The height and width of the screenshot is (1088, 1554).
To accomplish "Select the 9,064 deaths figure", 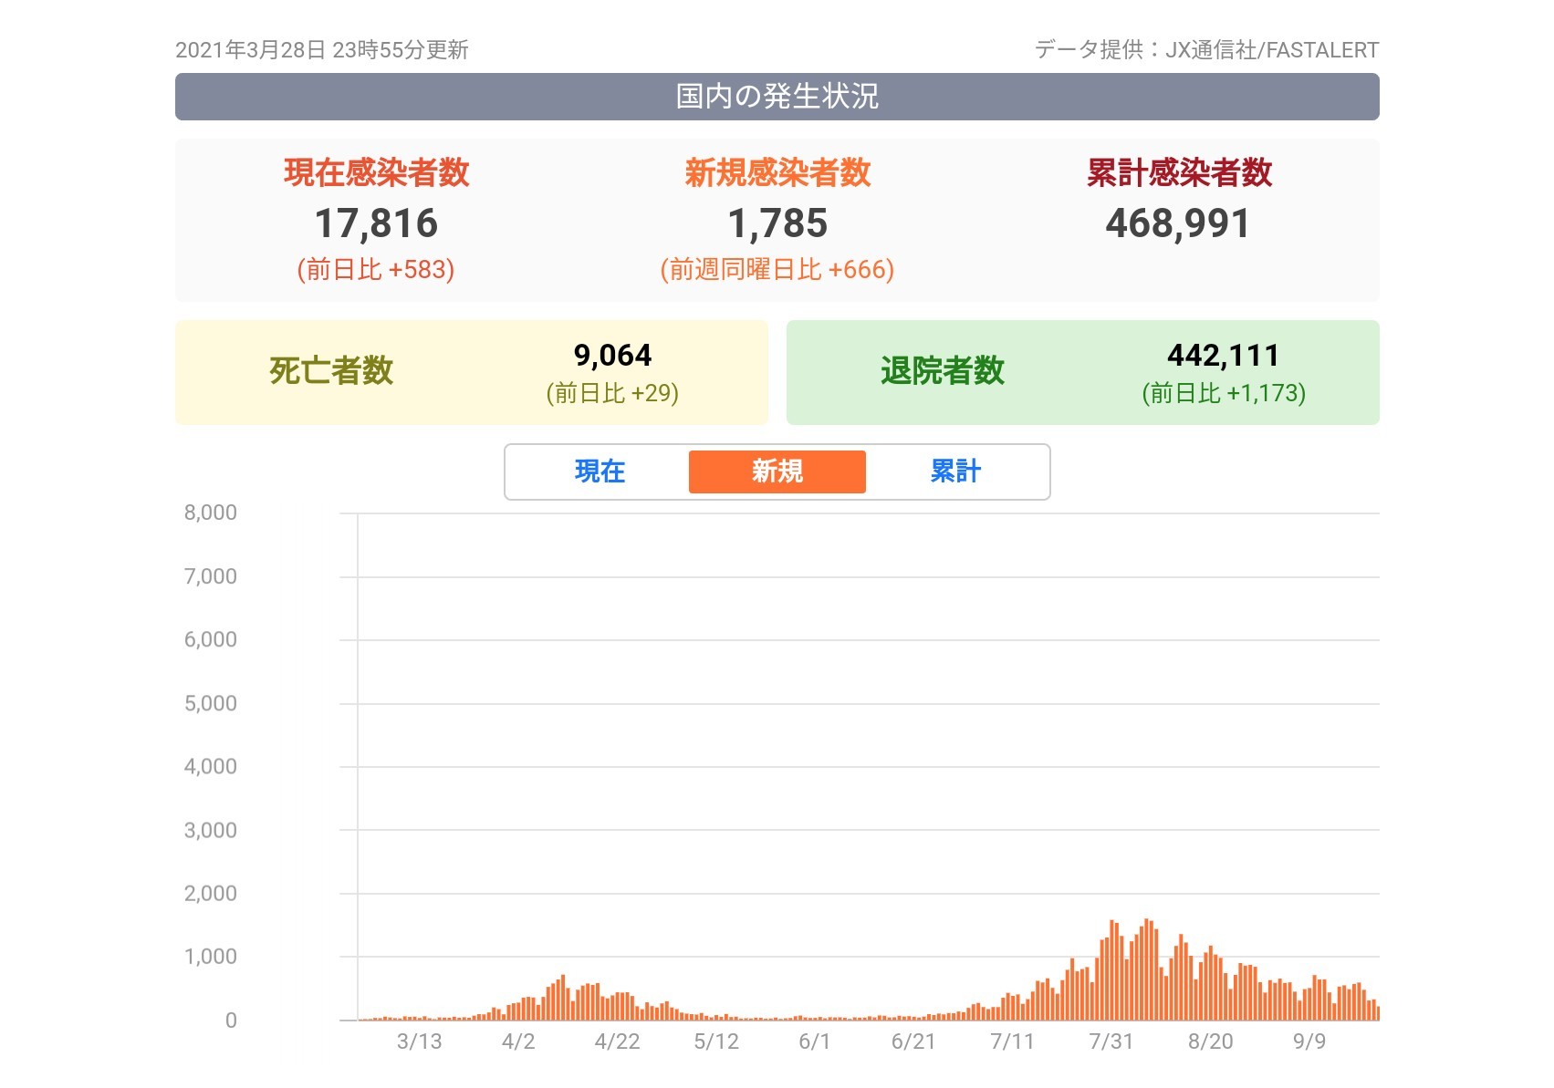I will 612,355.
